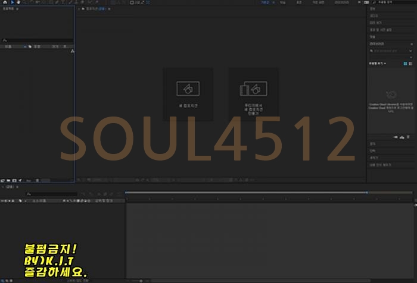This screenshot has width=417, height=283.
Task: Expand the 효과 및 사전 설정 panel
Action: pyautogui.click(x=380, y=30)
